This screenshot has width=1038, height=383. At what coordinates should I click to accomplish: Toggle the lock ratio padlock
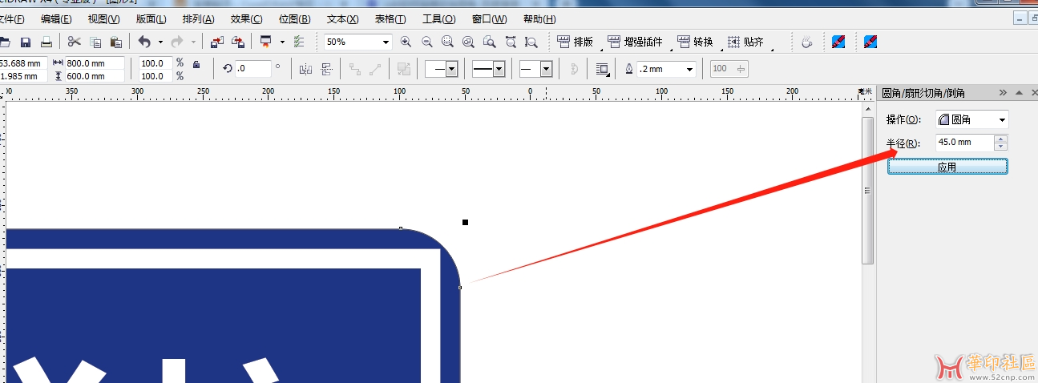pyautogui.click(x=196, y=65)
